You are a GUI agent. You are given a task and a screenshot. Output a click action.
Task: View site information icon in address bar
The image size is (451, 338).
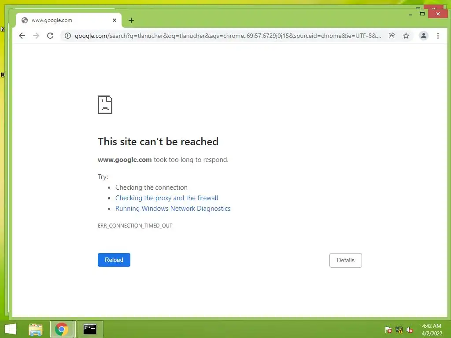point(67,36)
